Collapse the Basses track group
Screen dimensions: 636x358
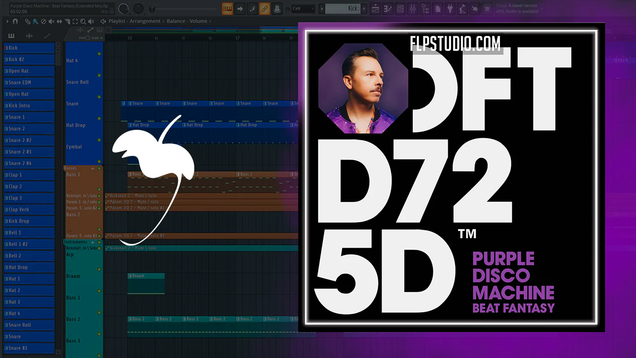click(92, 168)
